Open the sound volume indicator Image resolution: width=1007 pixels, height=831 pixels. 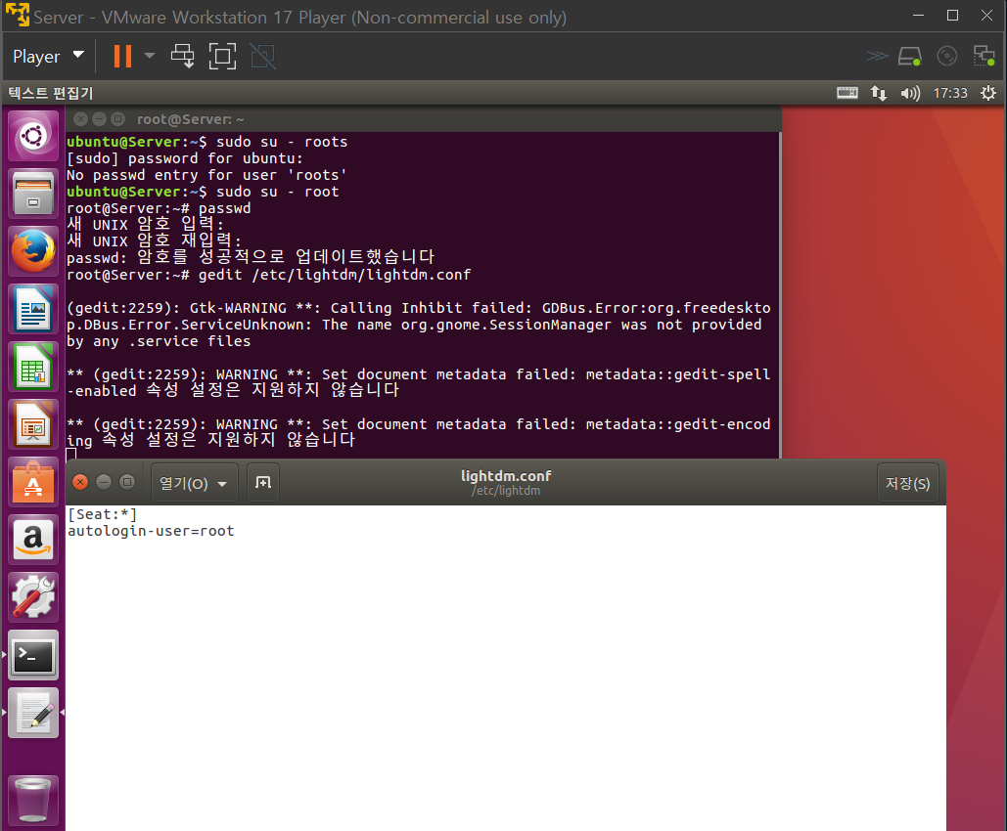(910, 93)
